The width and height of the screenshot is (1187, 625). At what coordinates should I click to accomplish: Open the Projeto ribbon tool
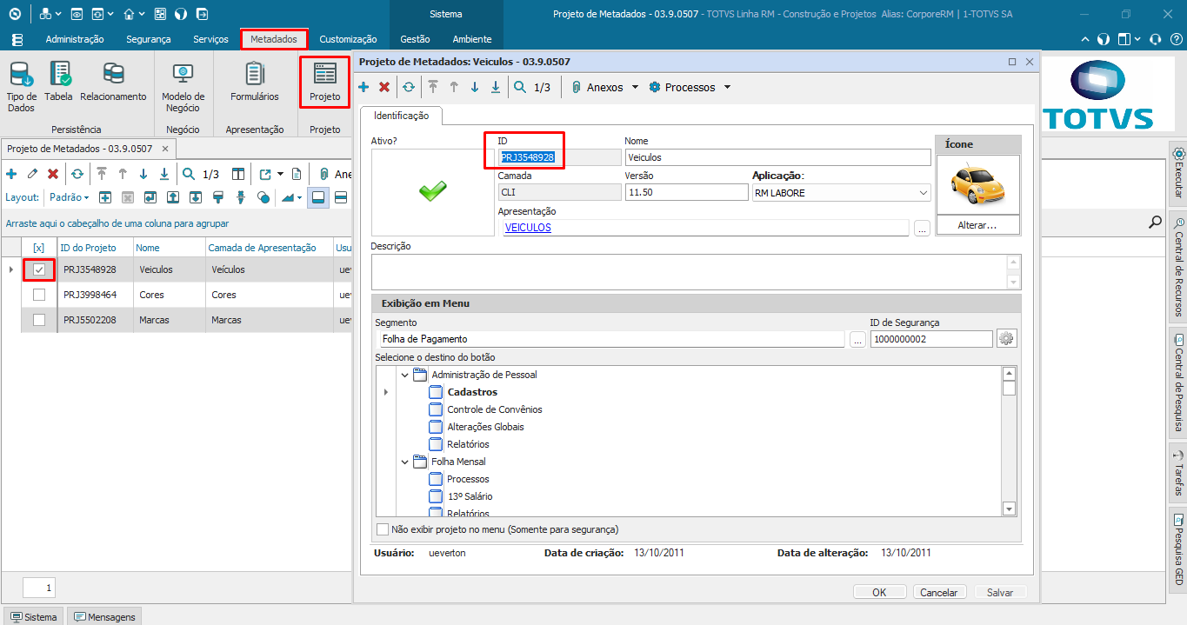coord(325,83)
